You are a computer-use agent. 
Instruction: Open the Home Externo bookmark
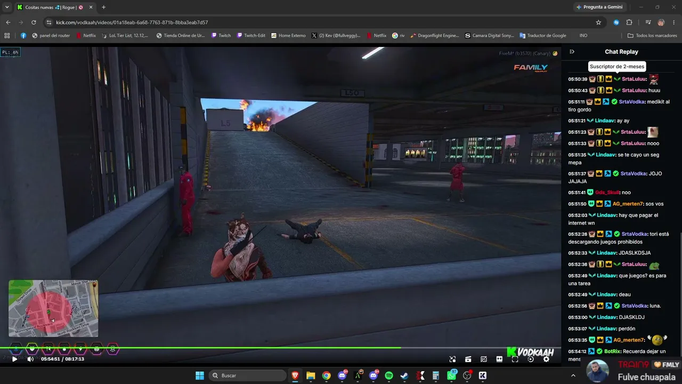[x=288, y=36]
